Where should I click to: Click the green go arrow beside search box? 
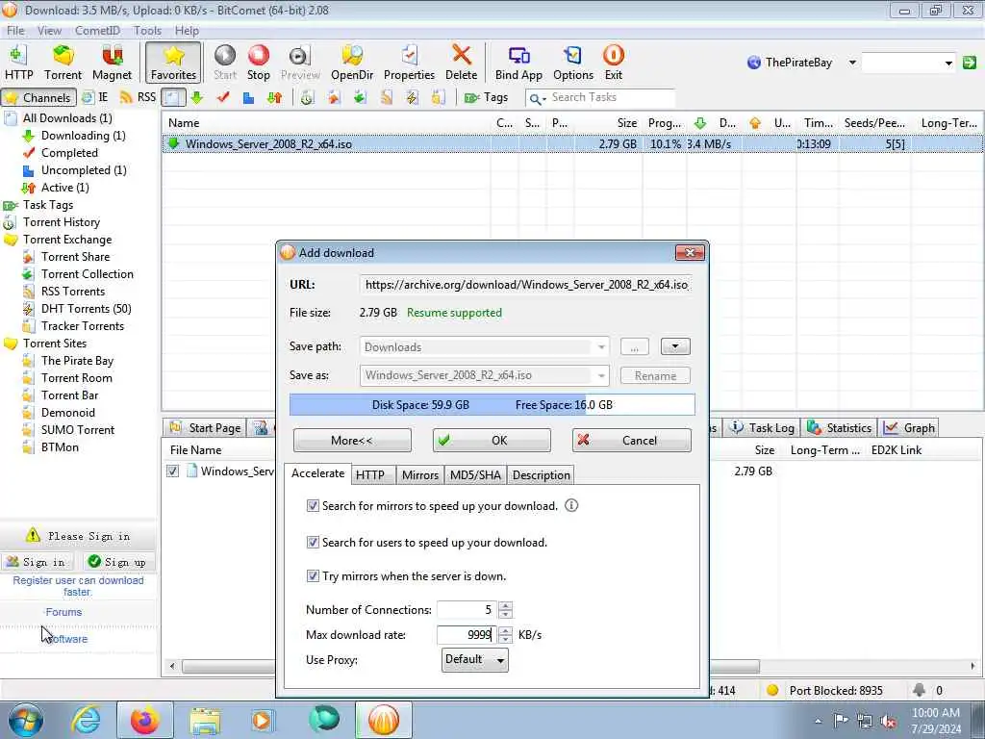coord(970,63)
